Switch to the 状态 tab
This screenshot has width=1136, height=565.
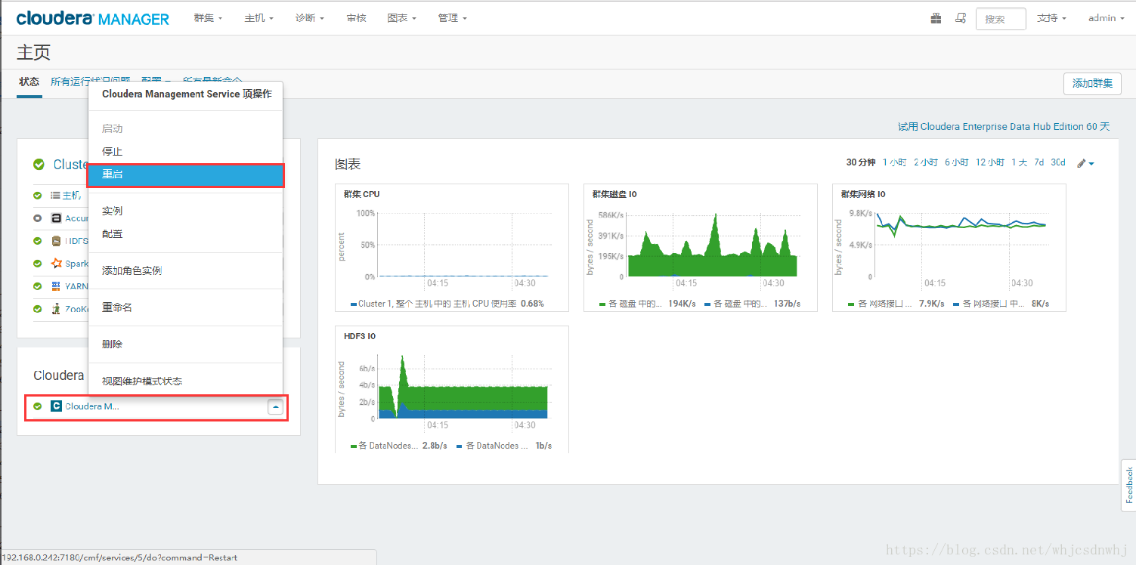(x=29, y=82)
